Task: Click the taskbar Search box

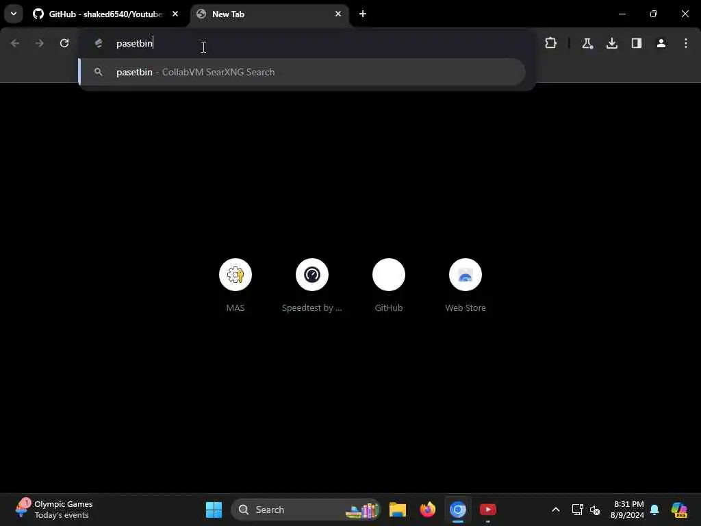Action: (306, 510)
